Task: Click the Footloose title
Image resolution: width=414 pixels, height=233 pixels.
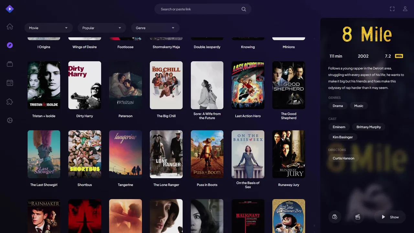Action: pos(125,47)
